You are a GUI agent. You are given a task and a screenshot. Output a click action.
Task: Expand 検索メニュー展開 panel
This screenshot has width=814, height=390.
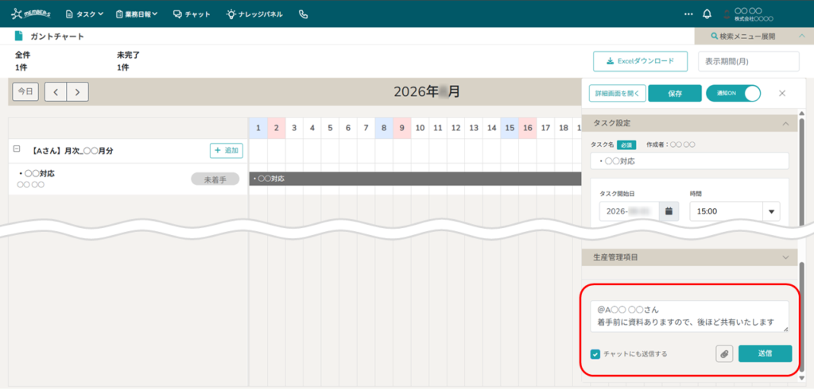click(754, 37)
